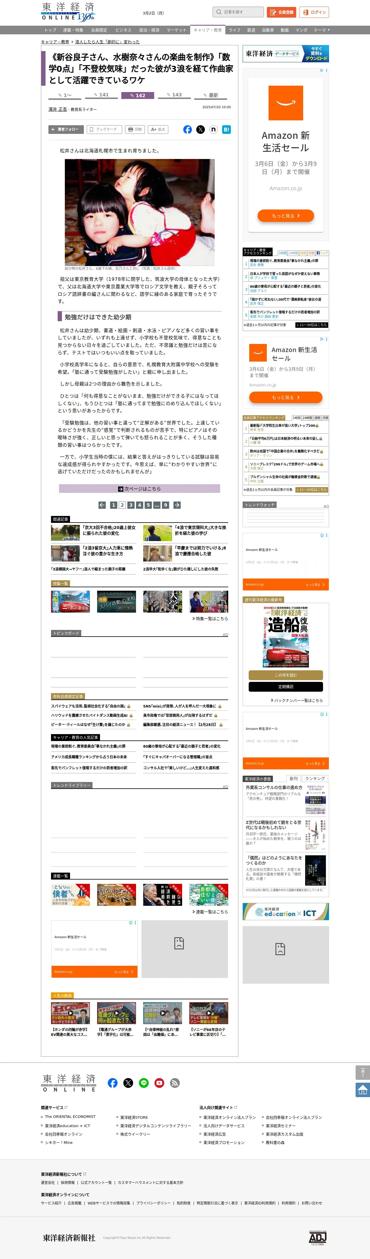
Task: Open 東洋経済STORE footer link
Action: [134, 1117]
